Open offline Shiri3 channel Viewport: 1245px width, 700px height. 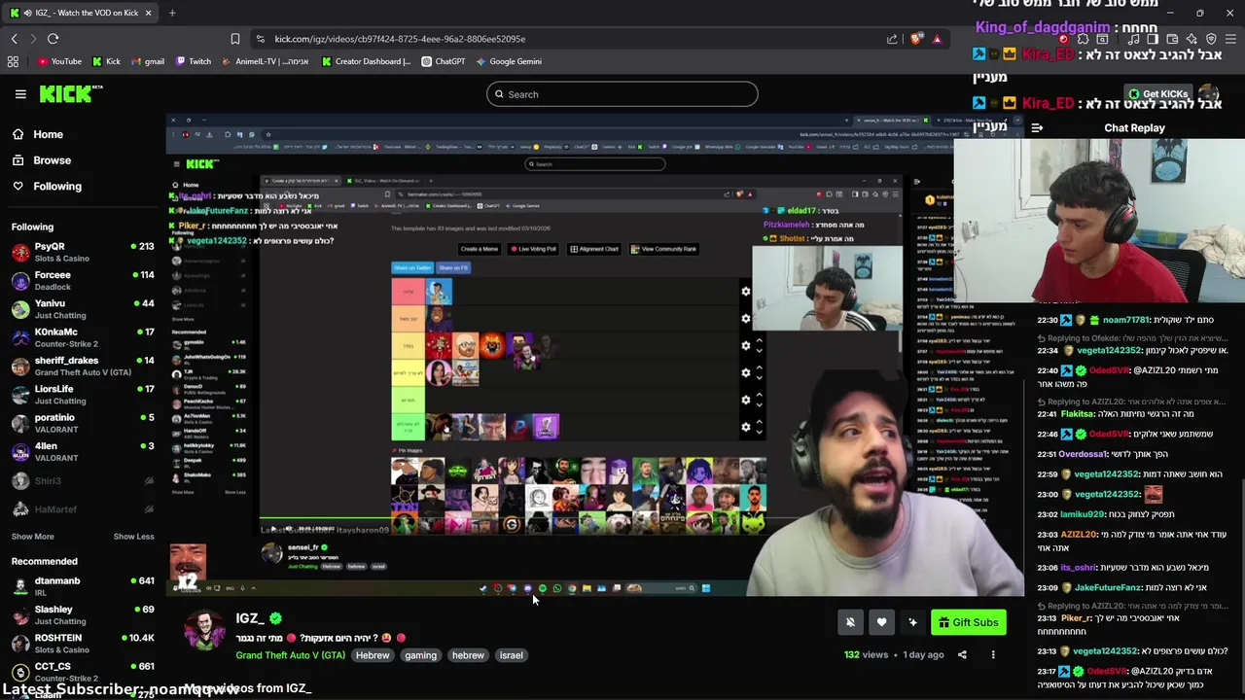83,480
